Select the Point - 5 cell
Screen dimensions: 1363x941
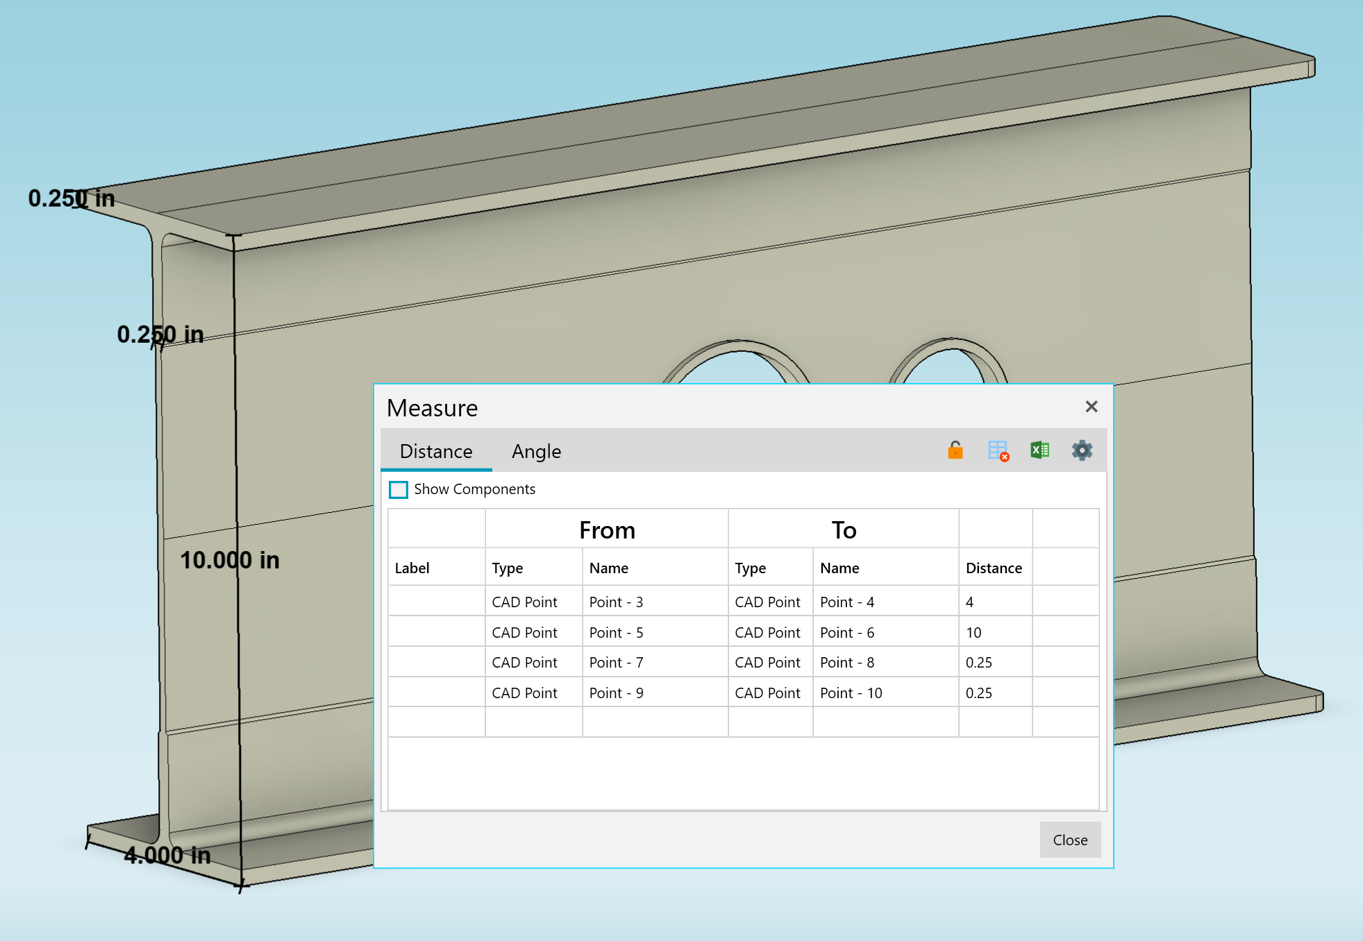[655, 632]
